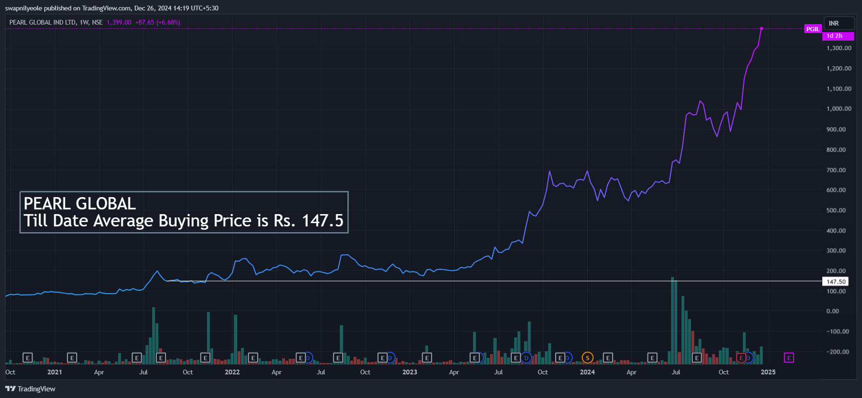Click the red E earnings marker
The height and width of the screenshot is (398, 862).
click(741, 358)
